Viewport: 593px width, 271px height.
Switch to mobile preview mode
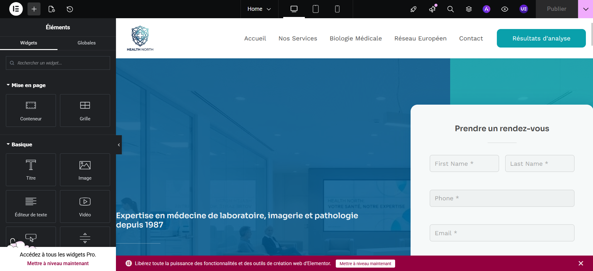(x=337, y=9)
